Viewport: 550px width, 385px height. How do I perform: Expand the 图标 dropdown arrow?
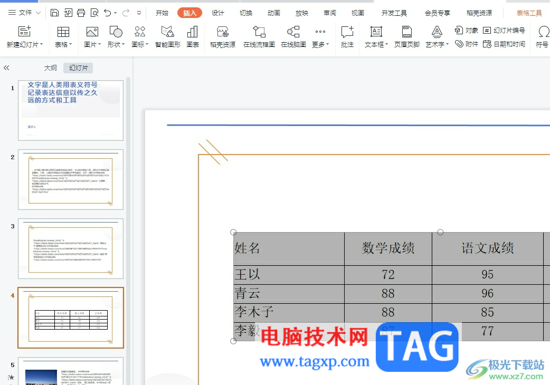point(147,44)
